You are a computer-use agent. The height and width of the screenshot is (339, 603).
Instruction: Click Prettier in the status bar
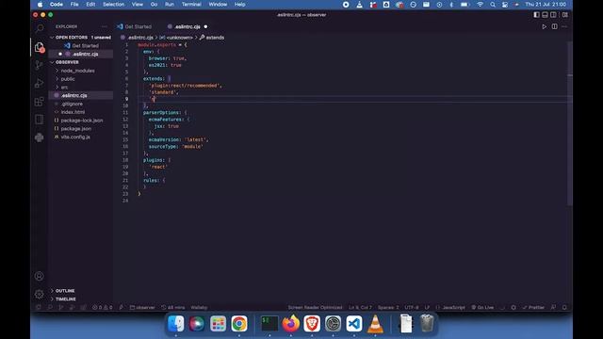click(533, 308)
